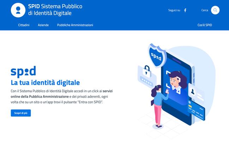Click the Scopri di più button
This screenshot has height=143, width=229.
tap(21, 113)
